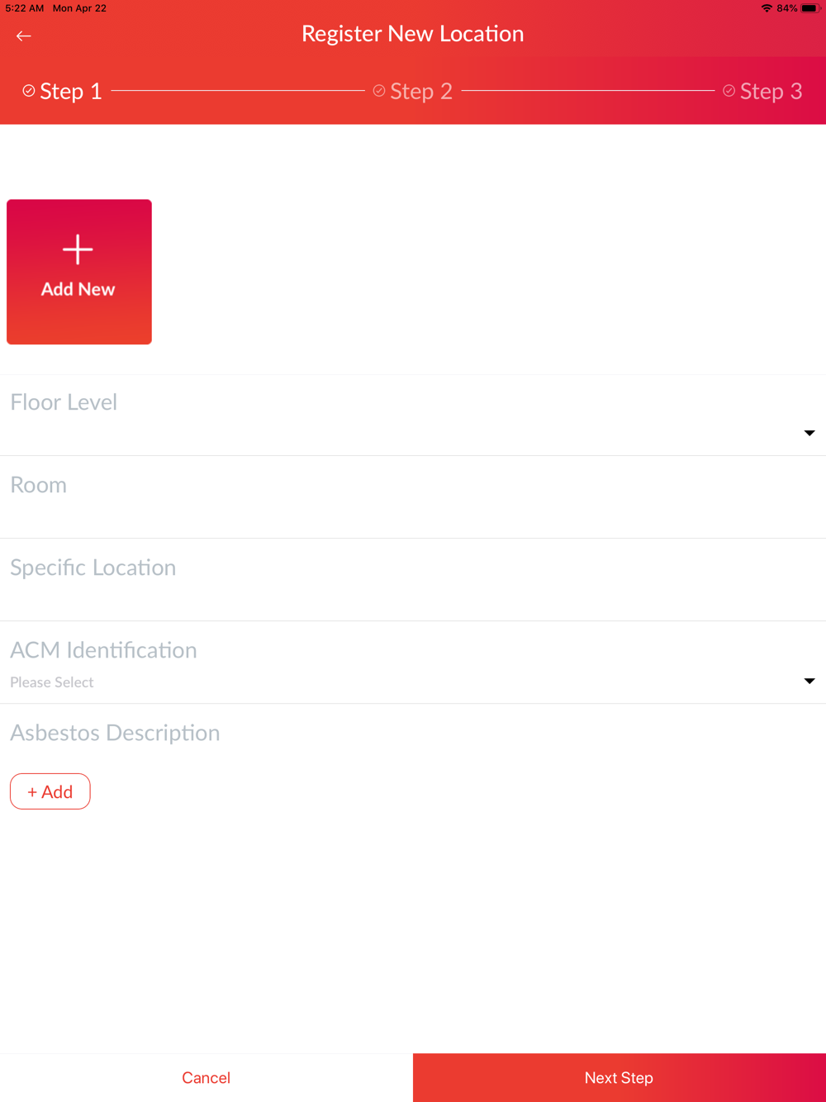Viewport: 826px width, 1102px height.
Task: Click the Step 2 checkmark circle icon
Action: tap(379, 91)
